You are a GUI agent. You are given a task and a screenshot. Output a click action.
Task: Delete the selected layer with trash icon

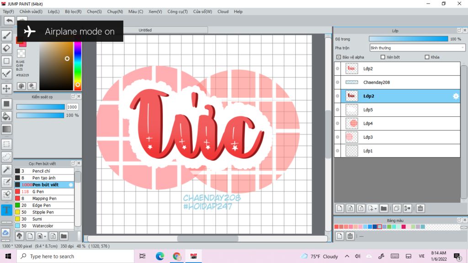click(420, 208)
